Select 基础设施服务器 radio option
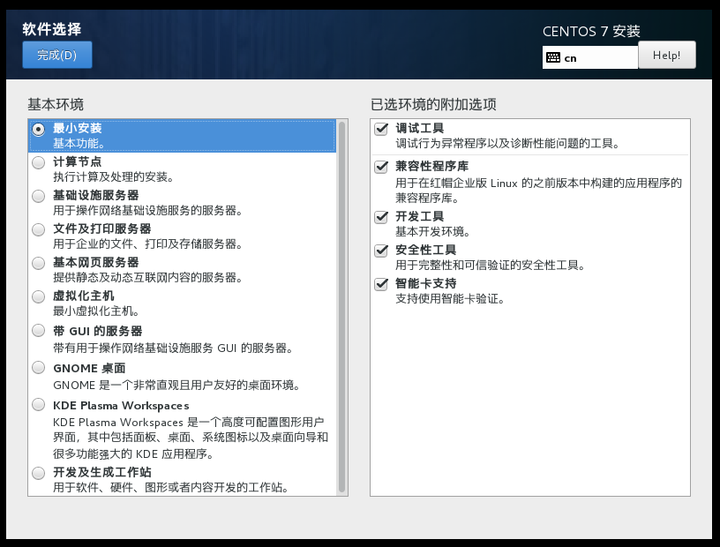Screen dimensions: 720x547 coord(39,196)
